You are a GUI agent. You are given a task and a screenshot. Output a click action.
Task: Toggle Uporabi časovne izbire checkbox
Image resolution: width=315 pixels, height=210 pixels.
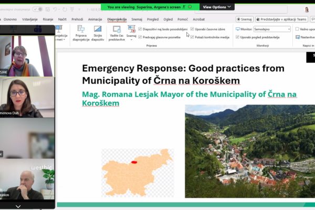[192, 29]
